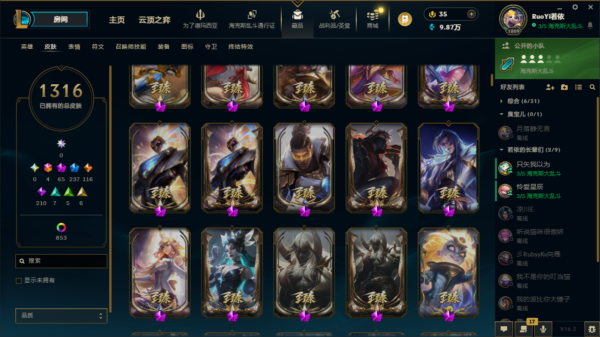The height and width of the screenshot is (337, 600).
Task: Go to 云顶之弈 in the top navigation
Action: [x=155, y=20]
